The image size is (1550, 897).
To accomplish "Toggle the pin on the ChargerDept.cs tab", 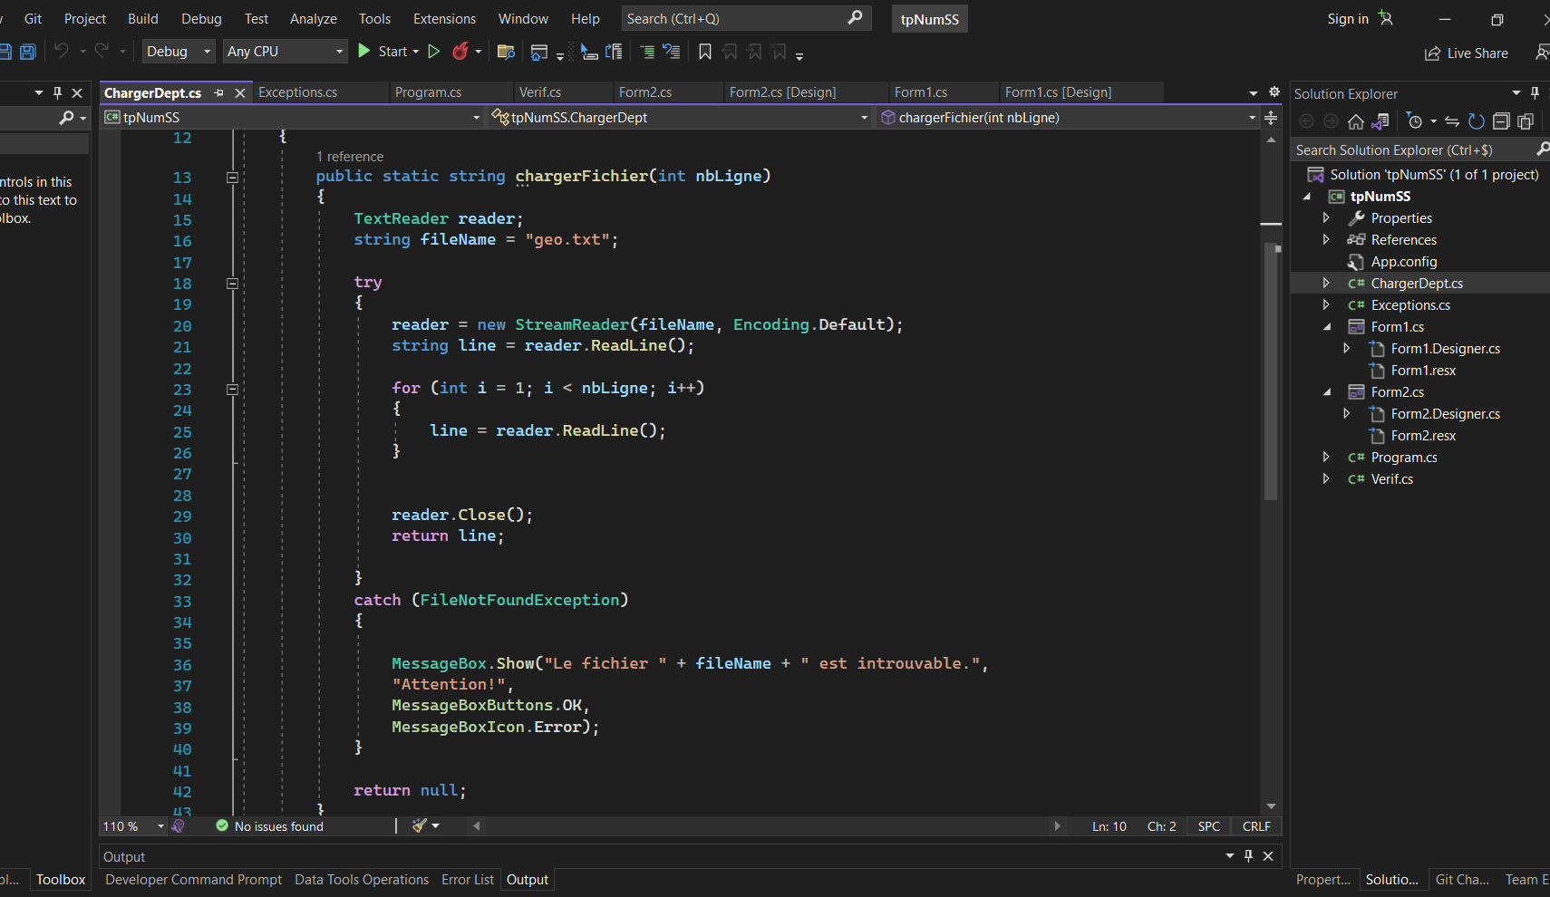I will point(219,93).
